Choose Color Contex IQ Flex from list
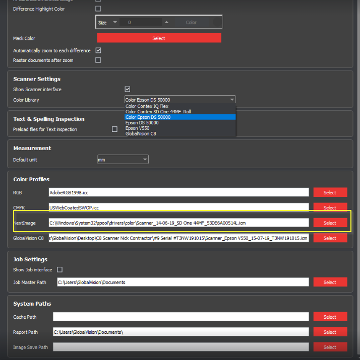This screenshot has height=360, width=360. 147,106
